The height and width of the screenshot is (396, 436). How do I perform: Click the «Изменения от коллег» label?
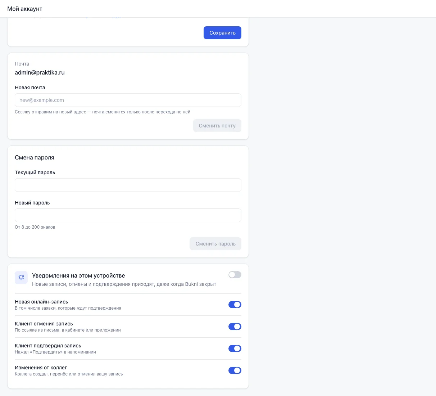click(41, 368)
